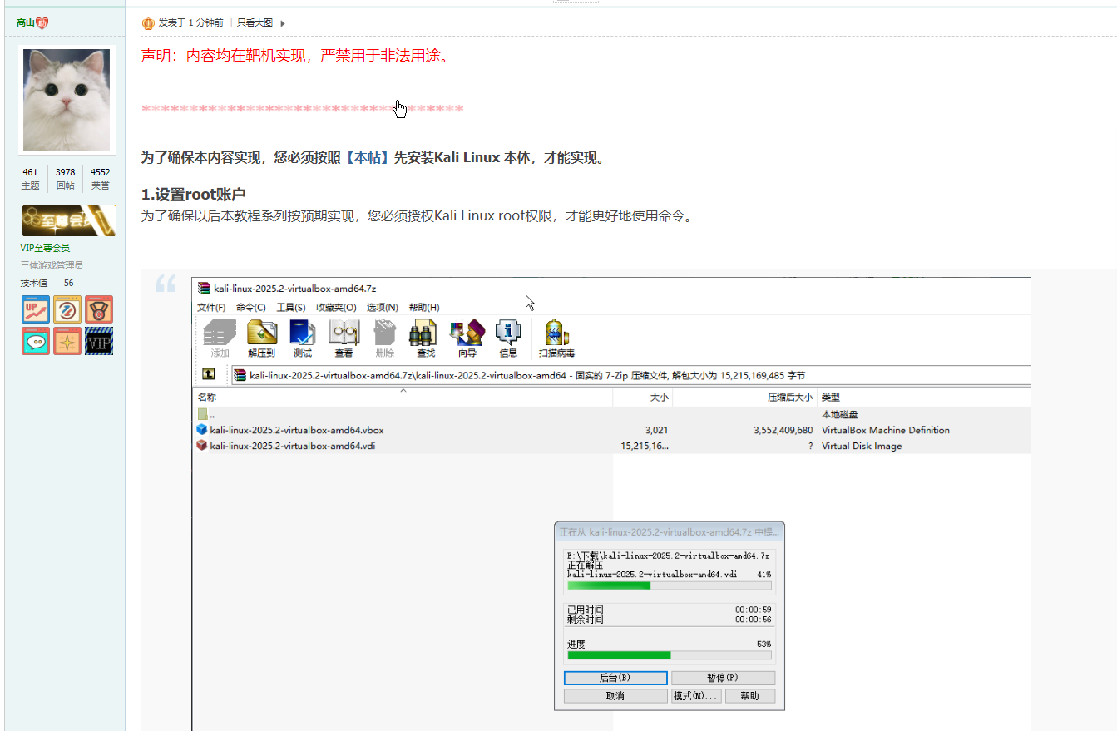Click the golden 至尊会员 banner image

(x=68, y=221)
